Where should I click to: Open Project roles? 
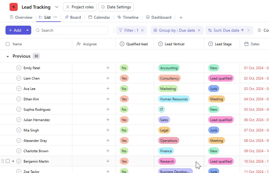pos(80,7)
